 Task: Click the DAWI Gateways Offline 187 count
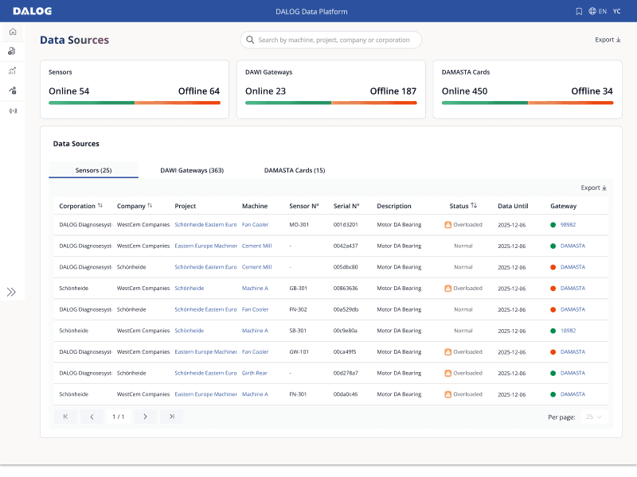click(393, 91)
